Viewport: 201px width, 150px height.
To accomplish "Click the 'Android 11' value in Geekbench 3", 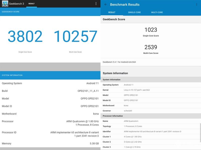I will pyautogui.click(x=92, y=83).
